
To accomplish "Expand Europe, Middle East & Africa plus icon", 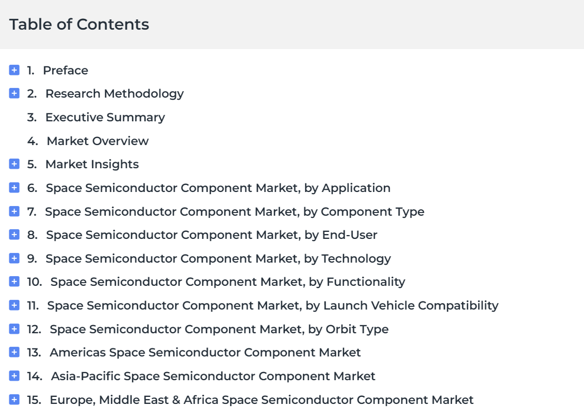I will coord(14,400).
